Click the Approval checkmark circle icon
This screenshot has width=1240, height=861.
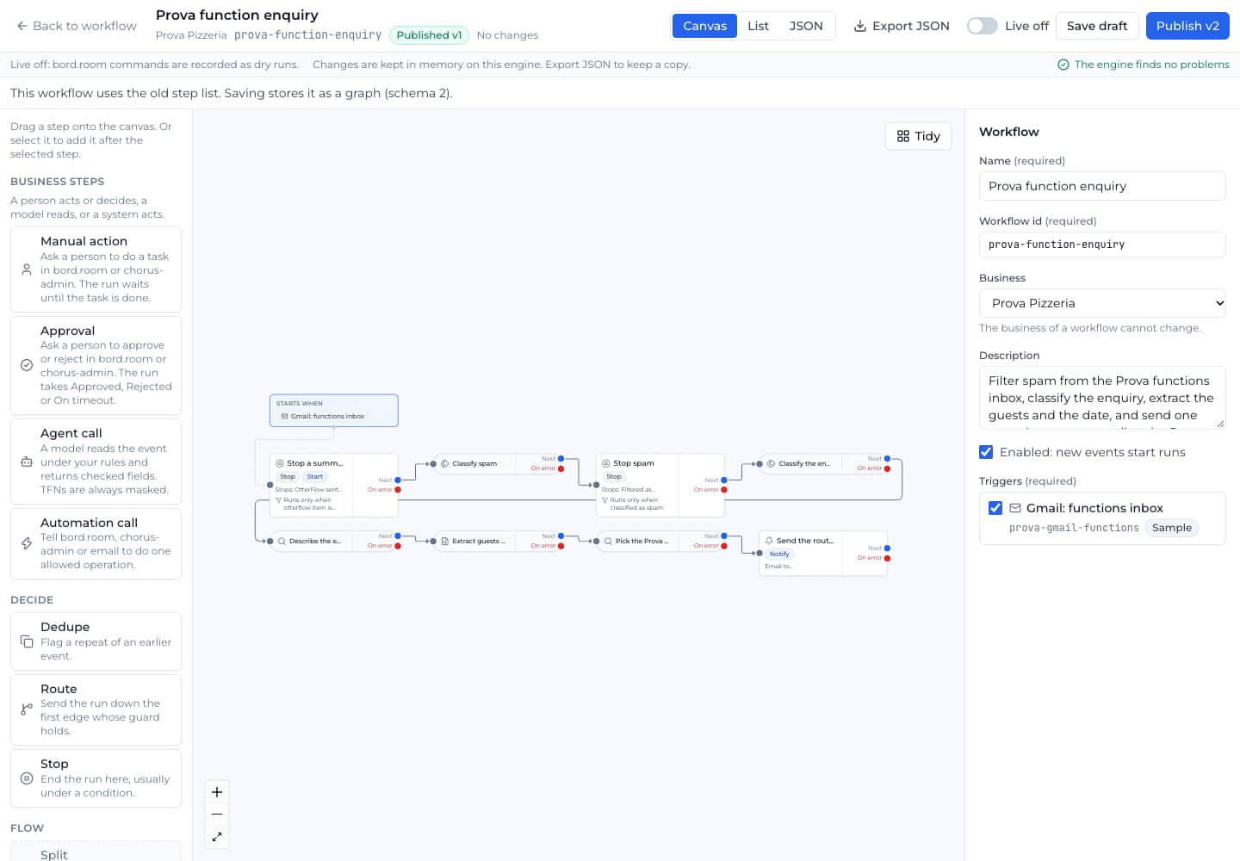point(27,365)
